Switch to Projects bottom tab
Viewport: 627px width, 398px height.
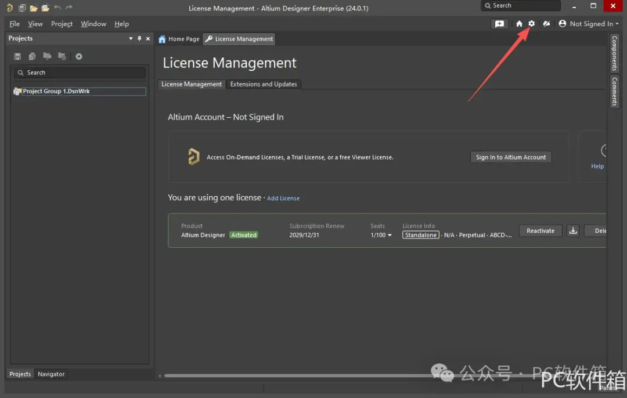(x=20, y=374)
